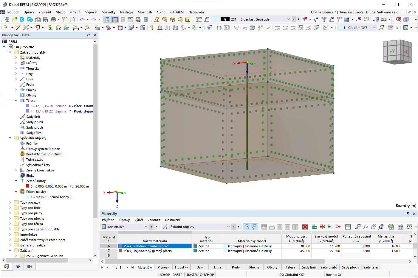This screenshot has width=418, height=278.
Task: Collapse the Tělesa tree node
Action: point(16,101)
